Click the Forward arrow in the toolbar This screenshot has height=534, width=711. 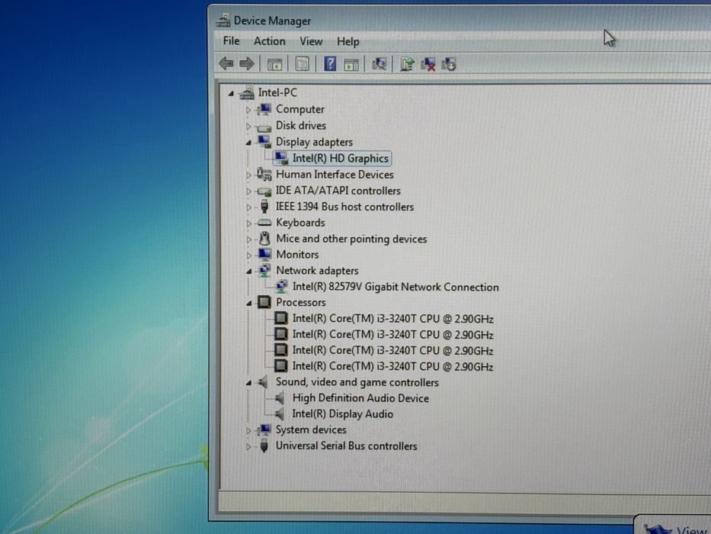coord(247,63)
